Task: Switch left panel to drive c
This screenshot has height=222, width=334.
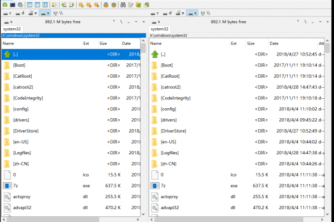Action: 7,12
